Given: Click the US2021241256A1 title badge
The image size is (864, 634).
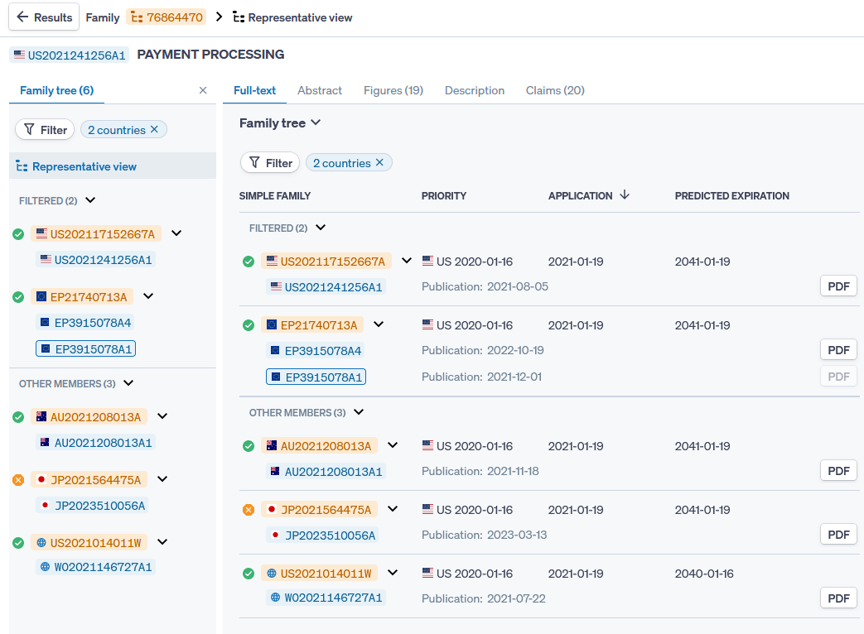Looking at the screenshot, I should tap(70, 55).
